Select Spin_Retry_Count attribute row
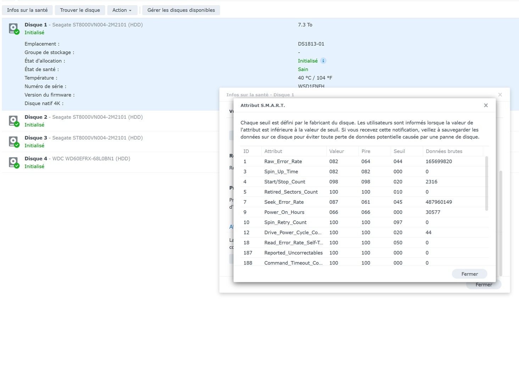 click(362, 222)
